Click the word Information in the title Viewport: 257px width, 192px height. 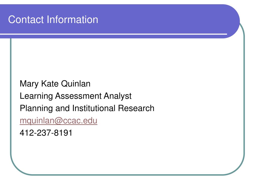[72, 19]
